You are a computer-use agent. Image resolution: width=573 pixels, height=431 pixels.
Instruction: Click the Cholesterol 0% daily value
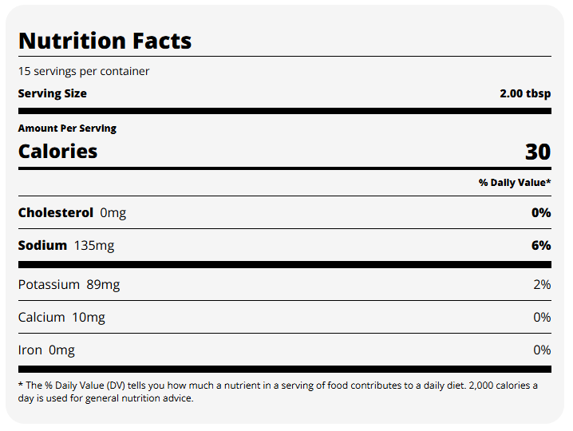click(x=542, y=212)
